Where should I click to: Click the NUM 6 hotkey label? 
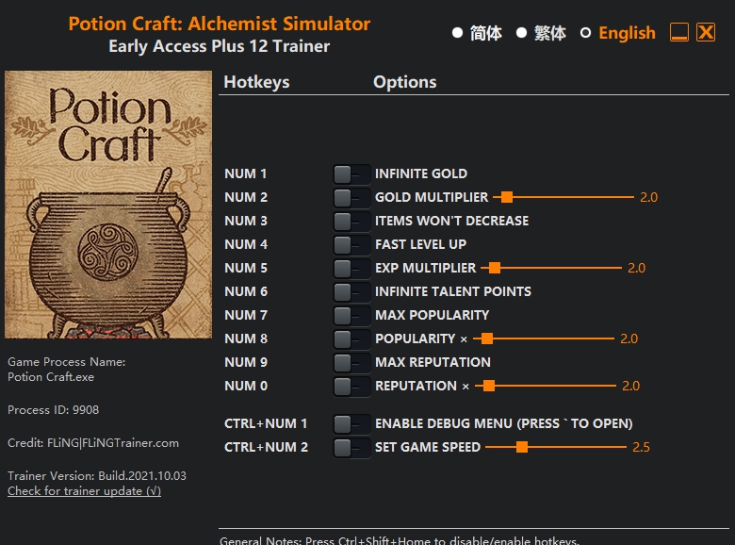point(246,291)
